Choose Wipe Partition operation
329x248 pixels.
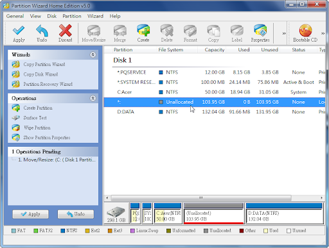[37, 128]
